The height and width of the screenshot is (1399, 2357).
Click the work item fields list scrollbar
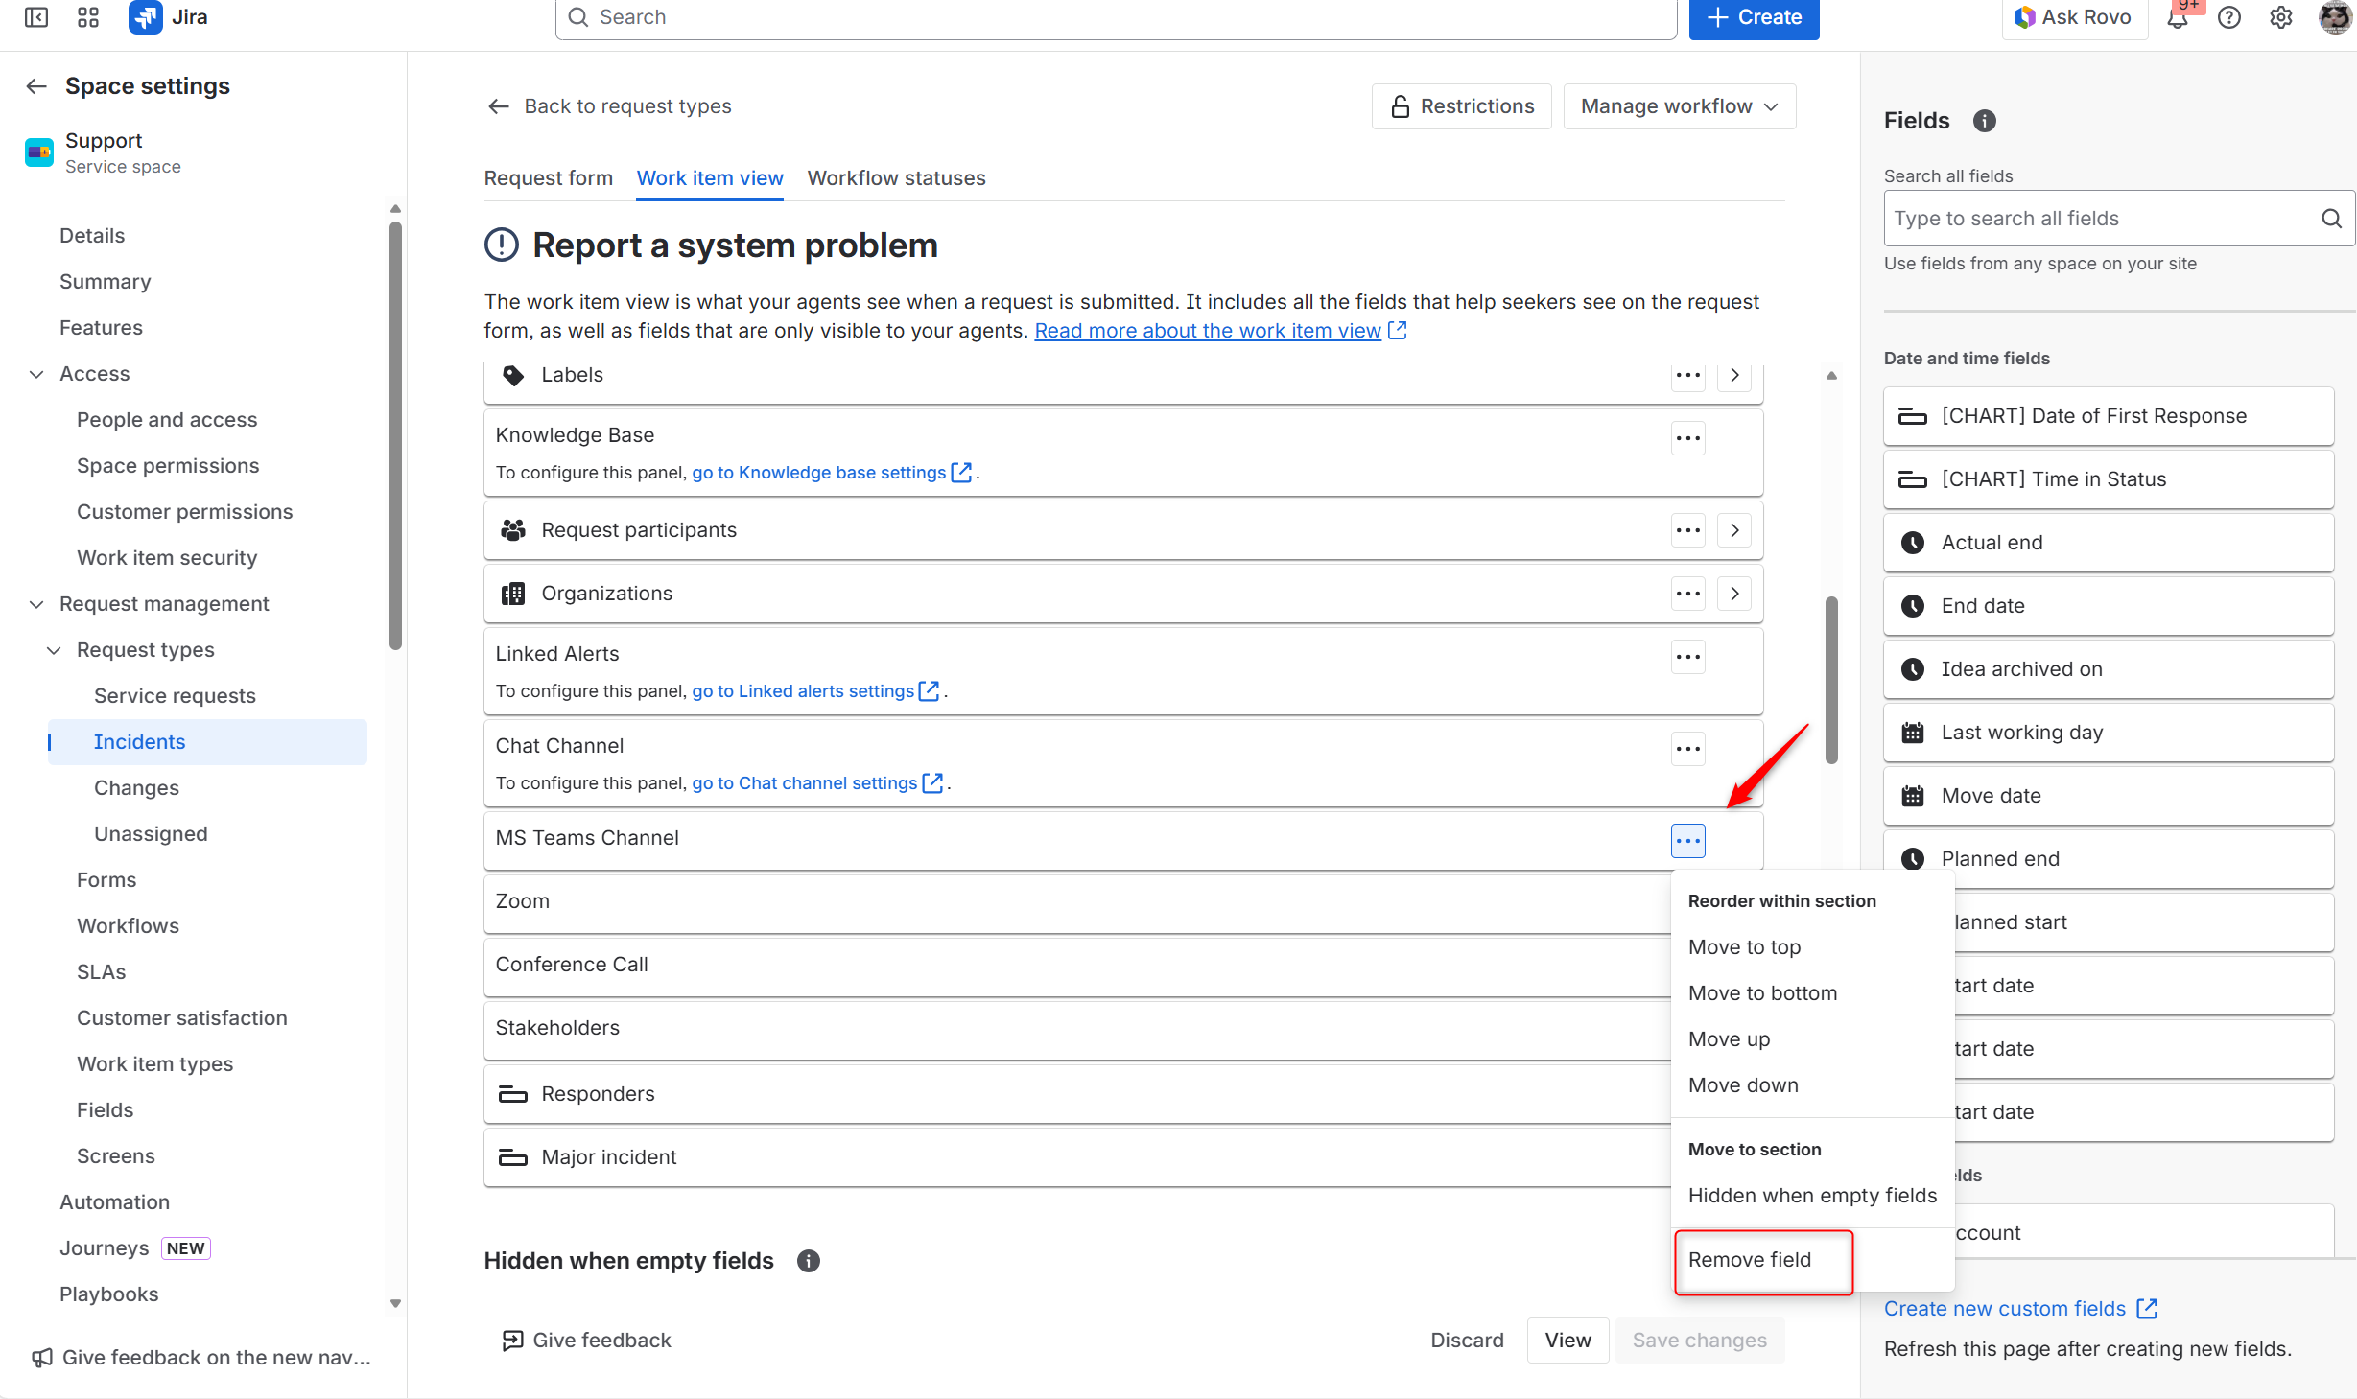(1831, 681)
